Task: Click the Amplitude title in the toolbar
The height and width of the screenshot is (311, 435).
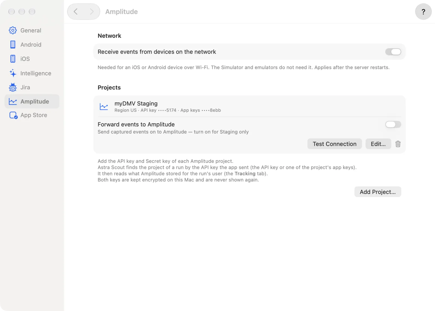Action: point(122,12)
